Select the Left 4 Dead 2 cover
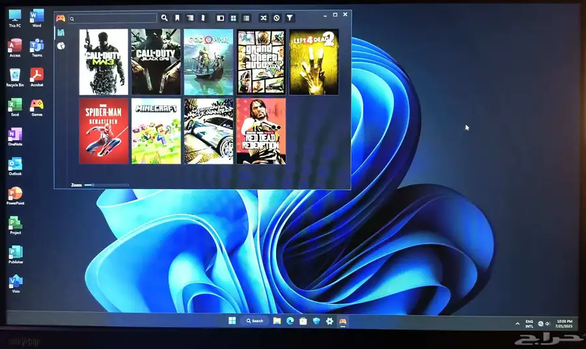Viewport: 586px width, 349px height. pyautogui.click(x=314, y=62)
